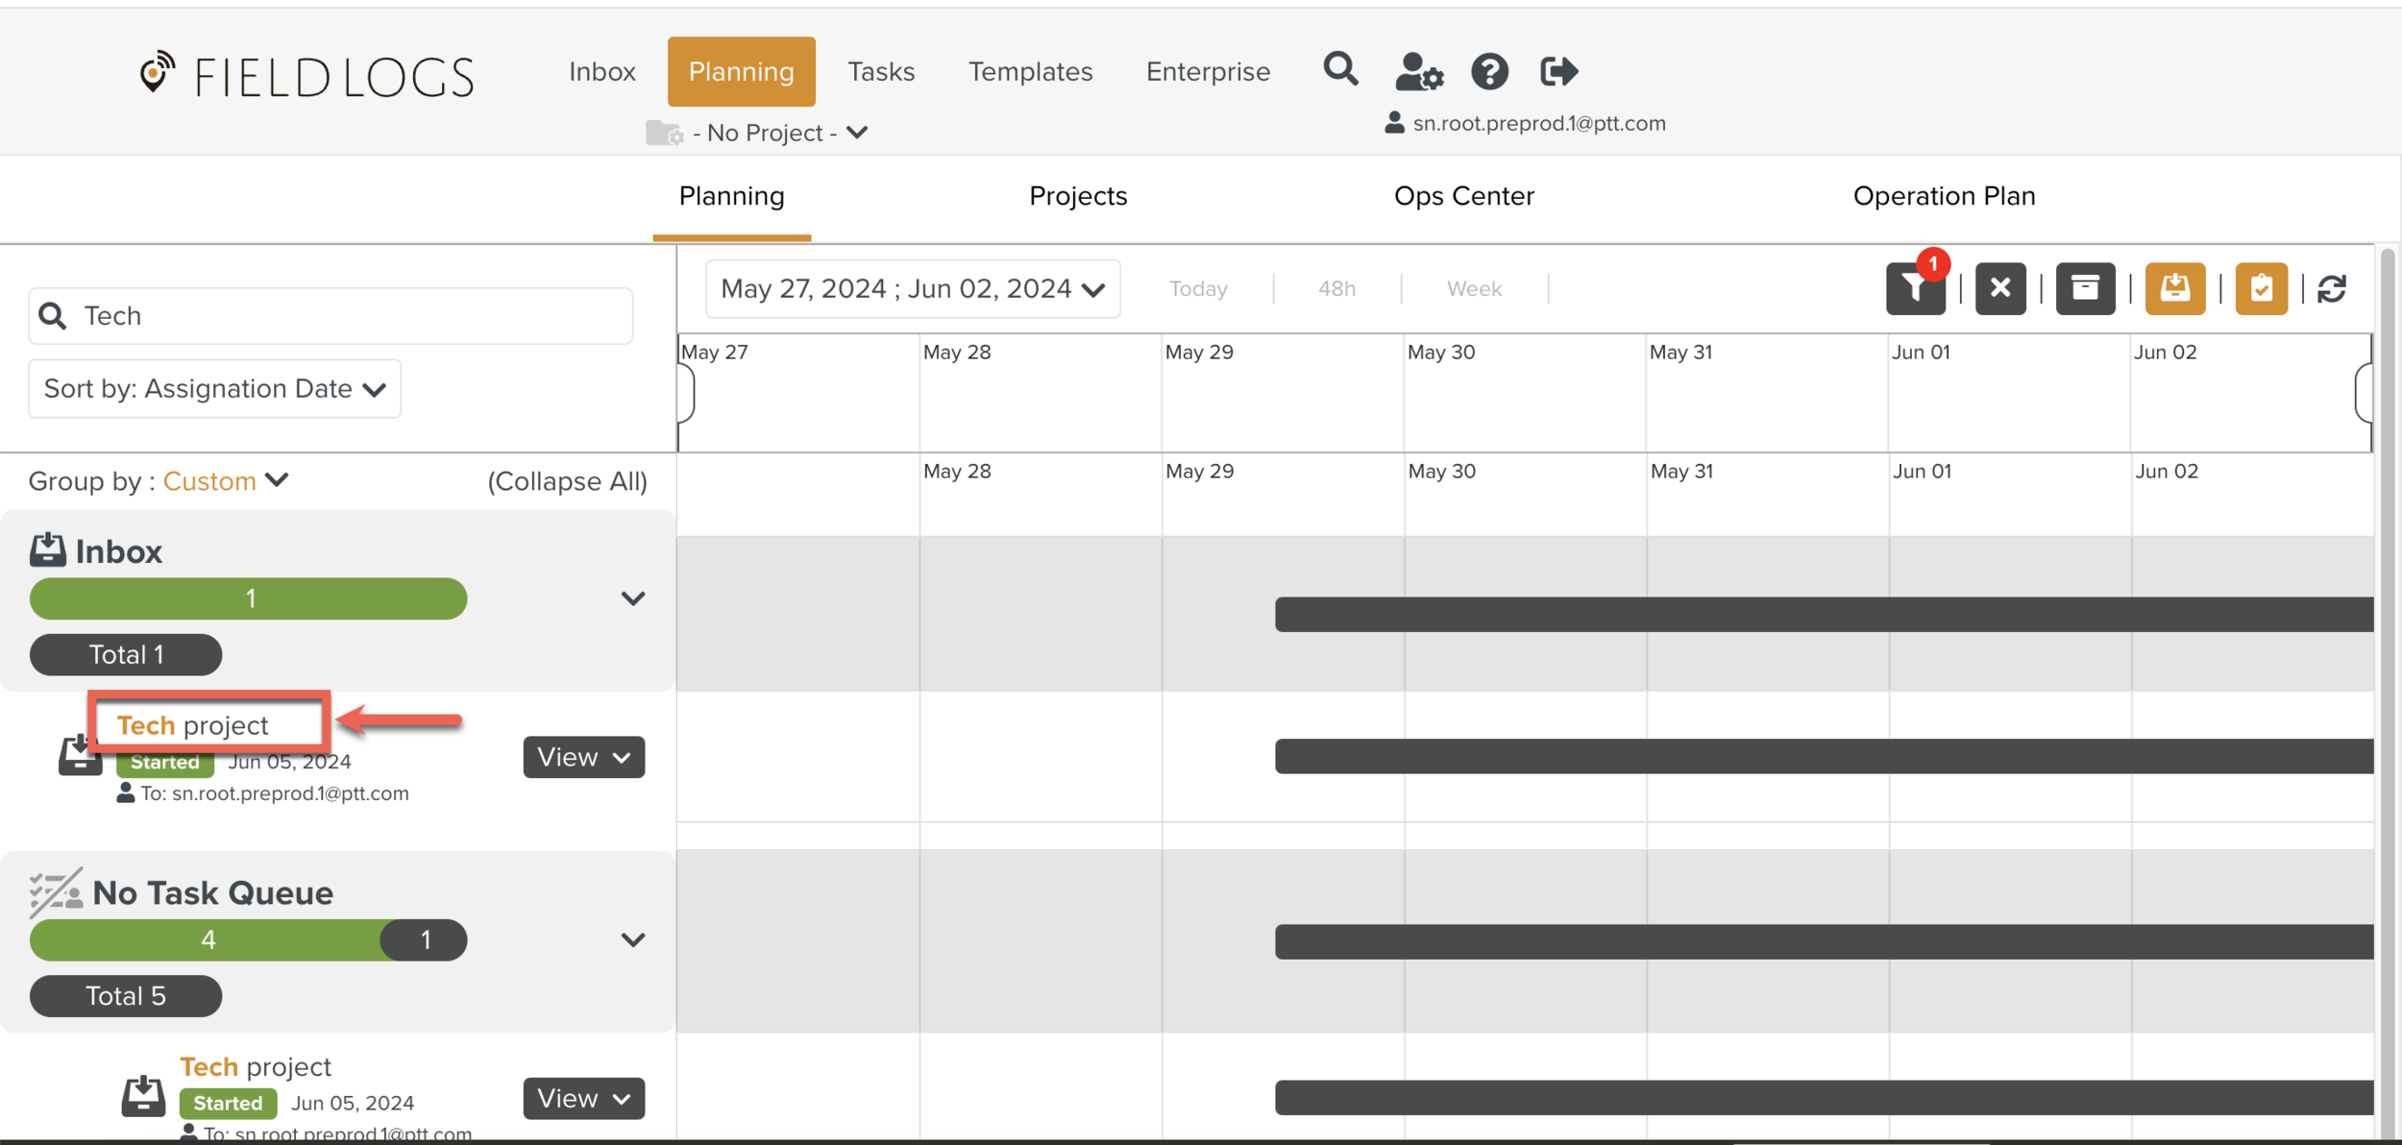The image size is (2402, 1145).
Task: Collapse the No Task Queue group chevron
Action: click(x=632, y=939)
